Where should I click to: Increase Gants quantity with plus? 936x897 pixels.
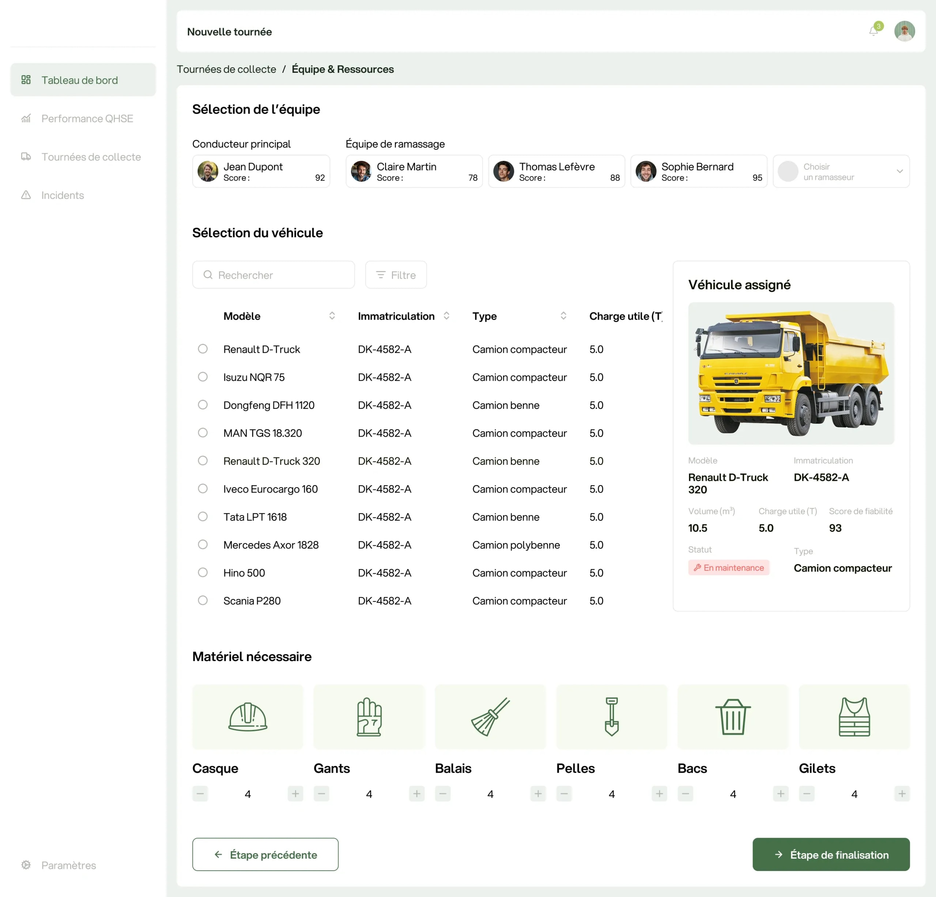point(416,794)
